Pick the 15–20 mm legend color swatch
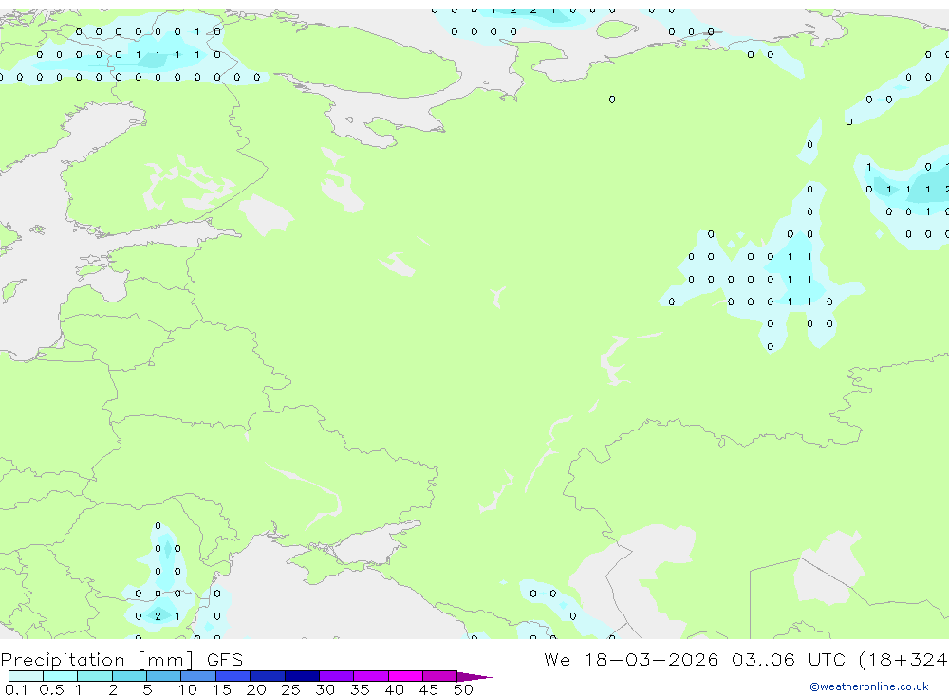 pos(233,676)
